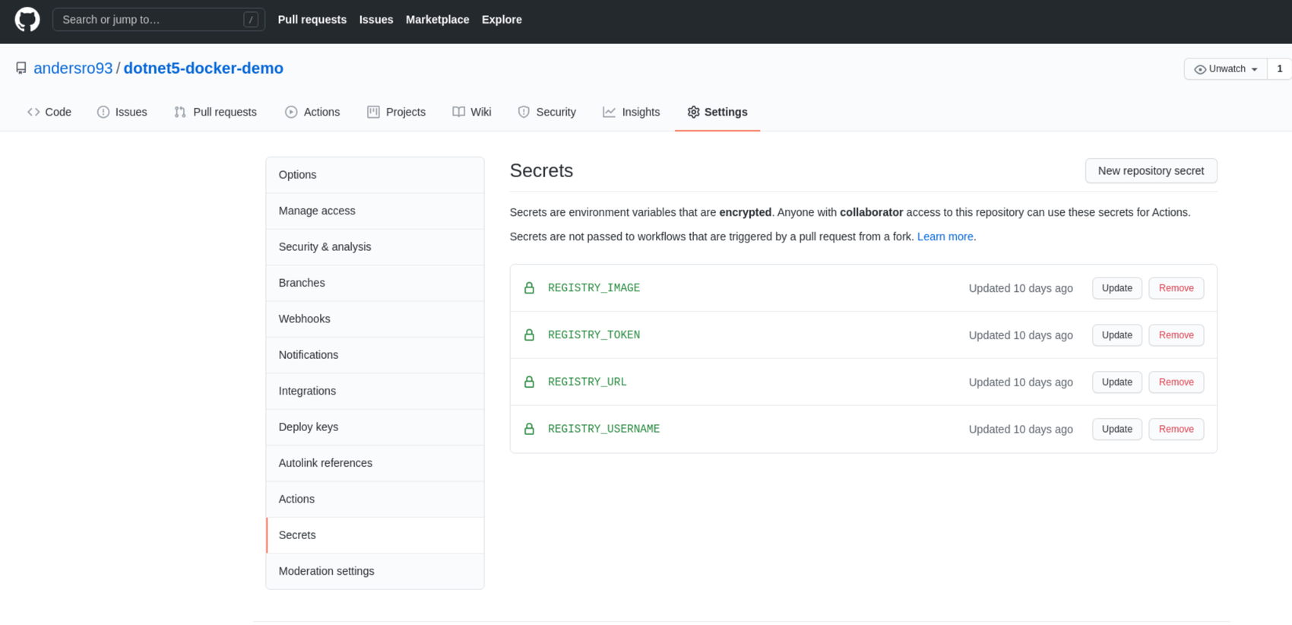Follow the Learn more link
This screenshot has width=1292, height=625.
tap(945, 236)
